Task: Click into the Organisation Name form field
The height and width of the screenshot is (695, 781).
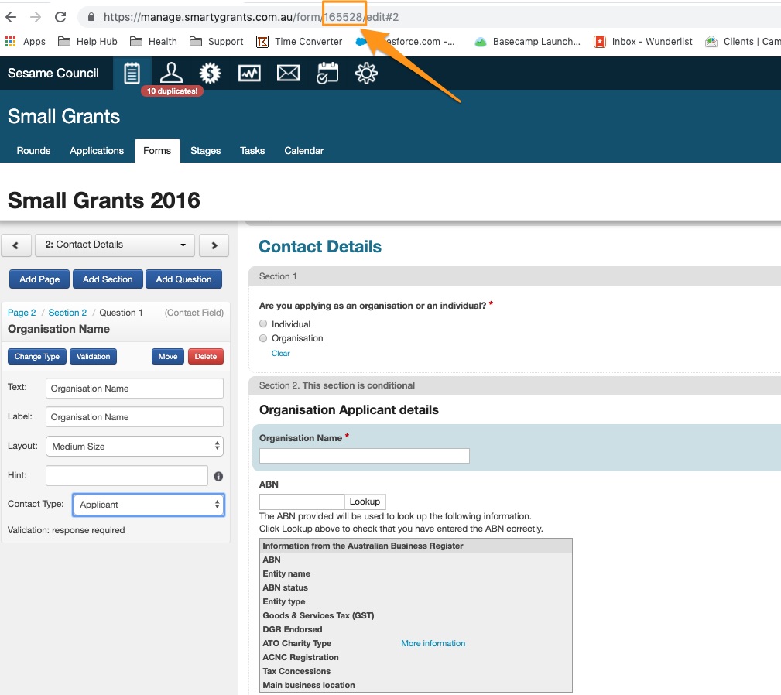Action: point(365,456)
